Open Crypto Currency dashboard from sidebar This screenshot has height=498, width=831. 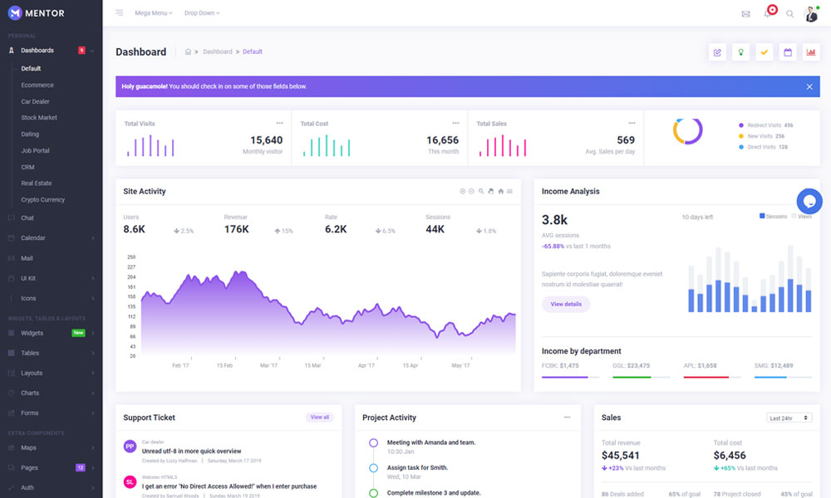(x=42, y=200)
